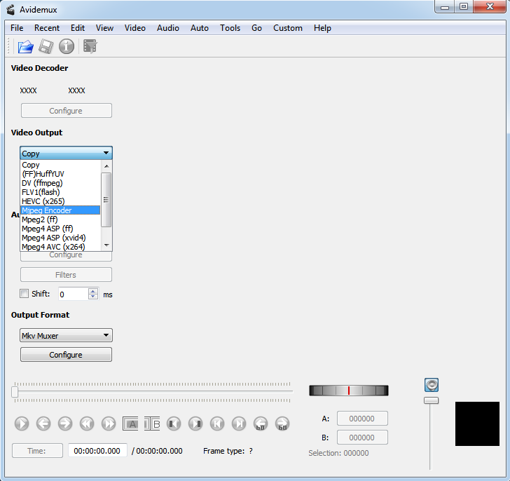Click the current time input field
The width and height of the screenshot is (510, 481).
(97, 451)
